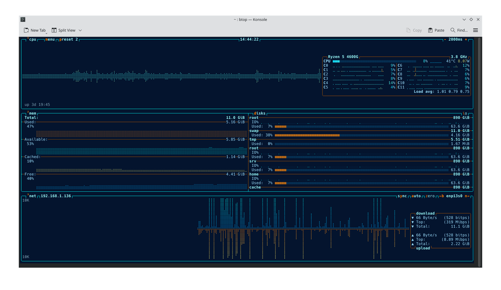Click the 192.168.1.136 IP address
Image resolution: width=501 pixels, height=290 pixels.
(x=56, y=196)
